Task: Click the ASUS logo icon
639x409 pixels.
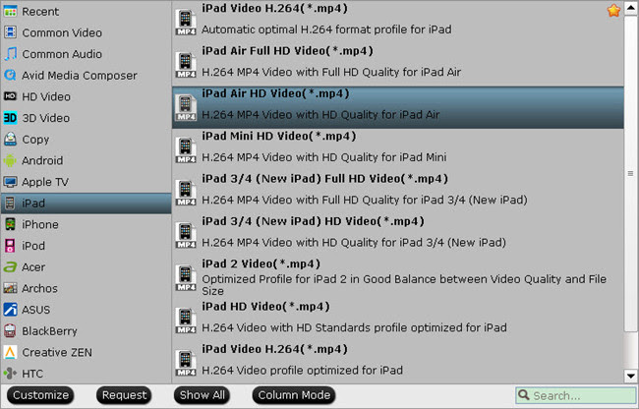Action: click(10, 310)
